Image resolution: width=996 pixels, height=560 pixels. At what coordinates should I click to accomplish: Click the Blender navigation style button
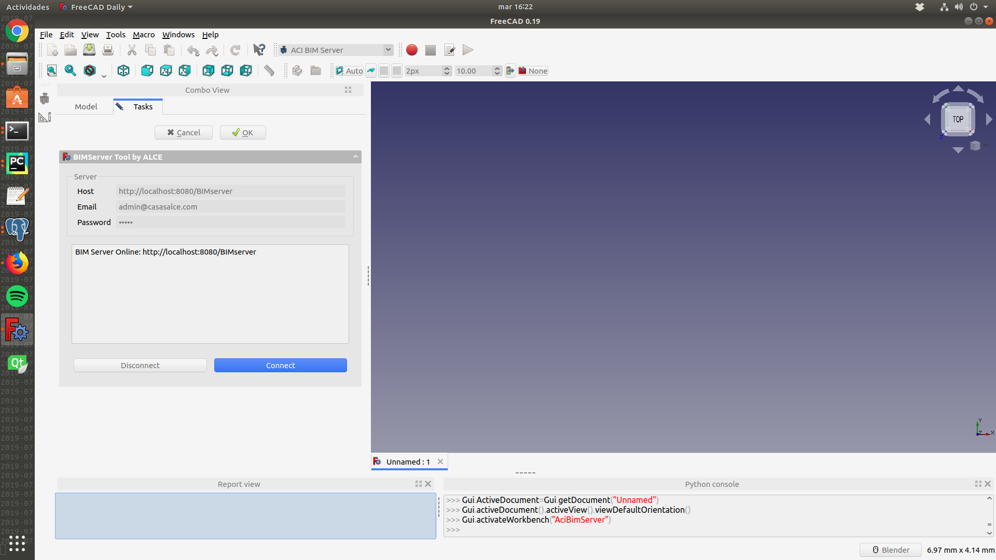point(890,550)
